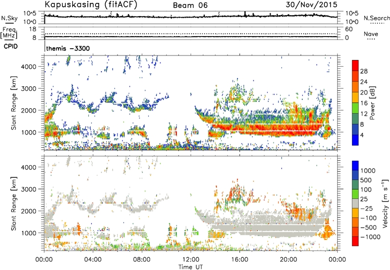Click "Slant Range [km]" label of velocity panel
Viewport: 390px width, 270px height.
pos(14,204)
